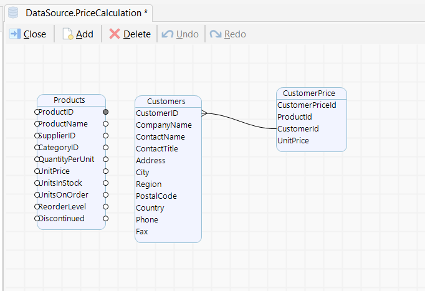Click the right connector of UnitsOnOrder
425x291 pixels.
[106, 195]
